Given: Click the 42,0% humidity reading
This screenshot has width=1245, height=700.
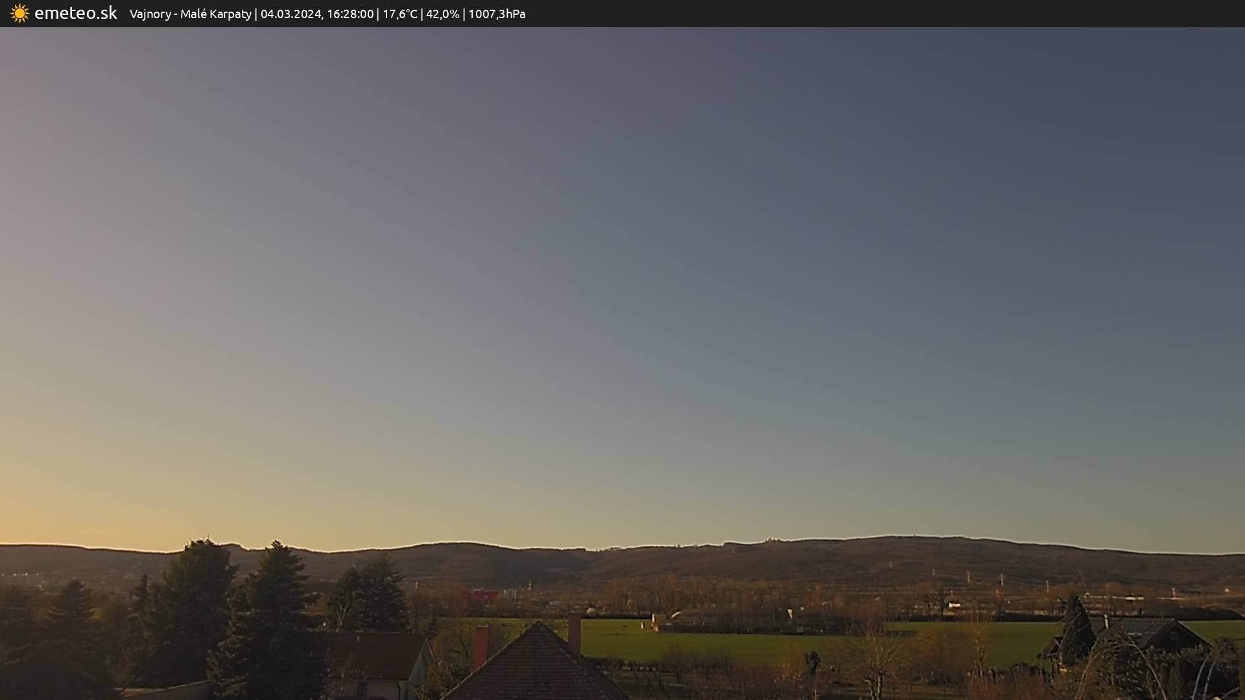Looking at the screenshot, I should pos(442,14).
